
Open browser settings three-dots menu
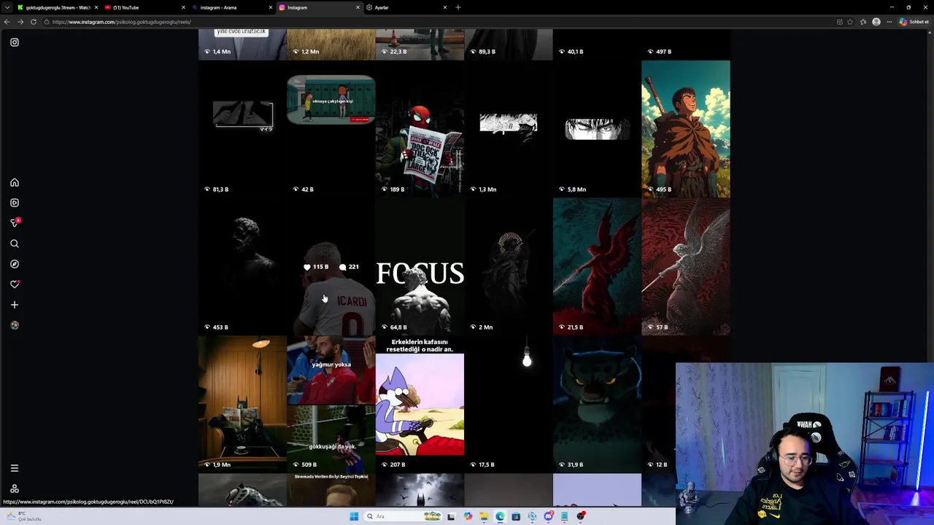point(889,22)
